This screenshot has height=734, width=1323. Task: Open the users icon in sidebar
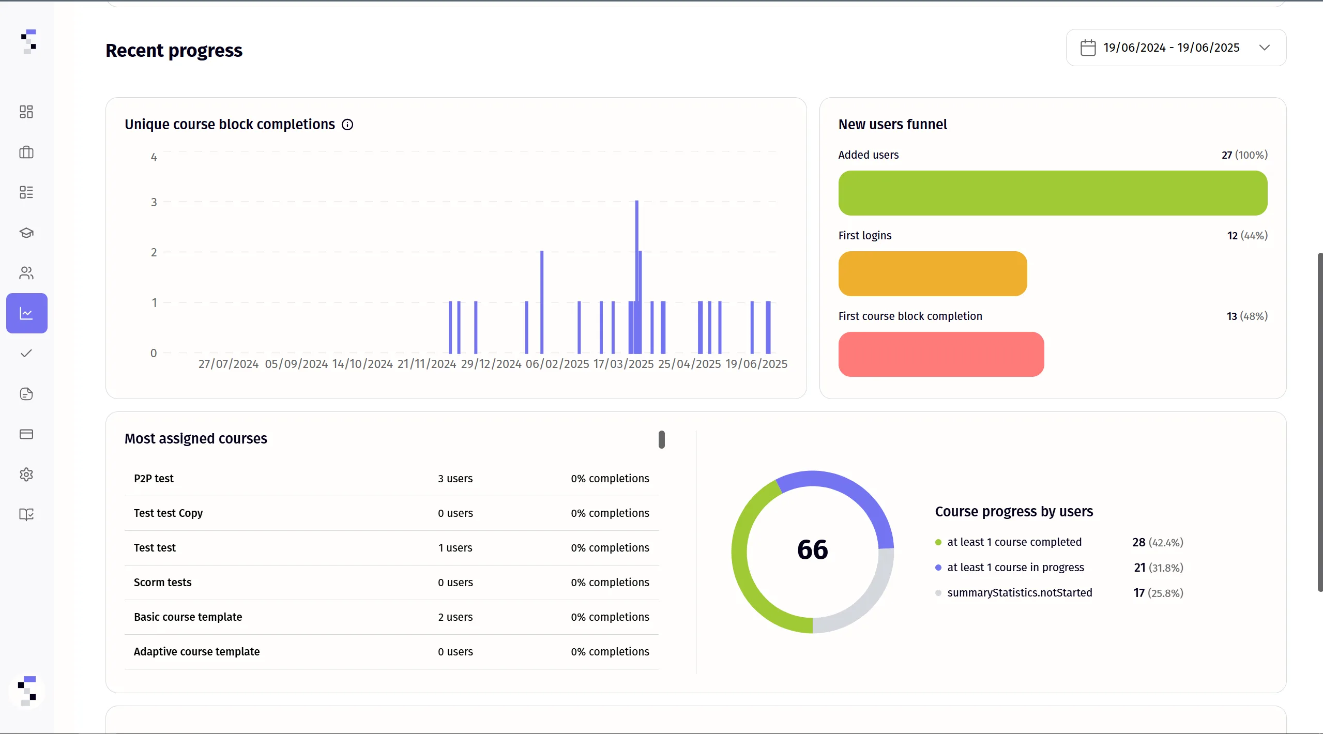click(x=26, y=273)
